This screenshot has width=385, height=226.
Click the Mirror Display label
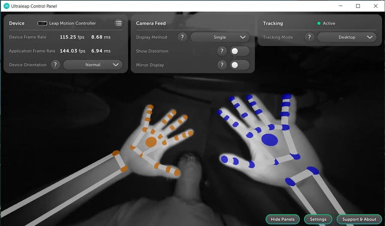click(150, 65)
